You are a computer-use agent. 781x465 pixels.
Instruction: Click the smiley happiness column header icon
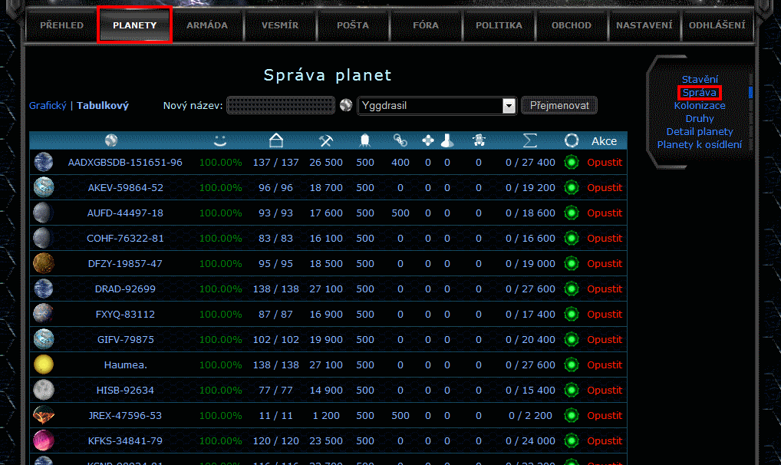click(220, 140)
